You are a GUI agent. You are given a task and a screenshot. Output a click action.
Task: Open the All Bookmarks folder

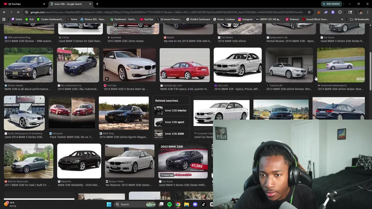(x=360, y=19)
